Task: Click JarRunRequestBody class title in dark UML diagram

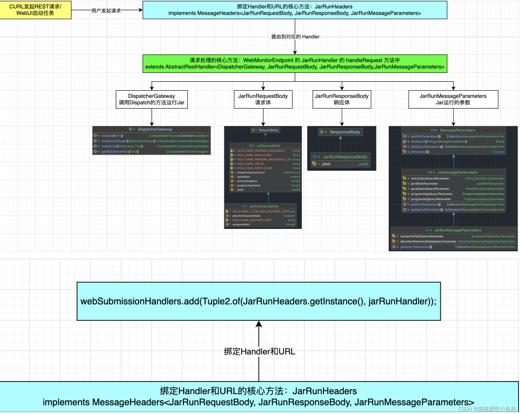Action: point(264,206)
